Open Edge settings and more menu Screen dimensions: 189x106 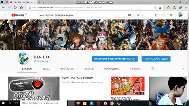[186, 7]
